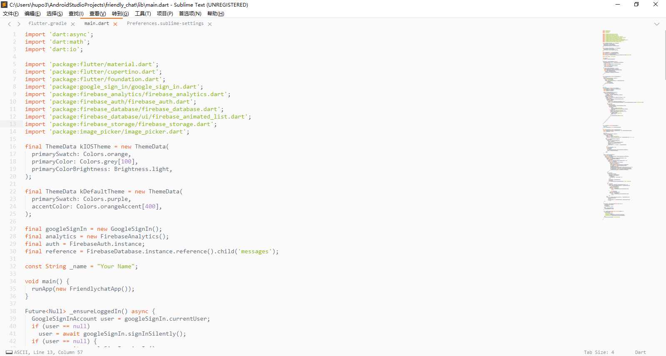Go to previous tab with left arrow
The width and height of the screenshot is (666, 356).
(10, 24)
